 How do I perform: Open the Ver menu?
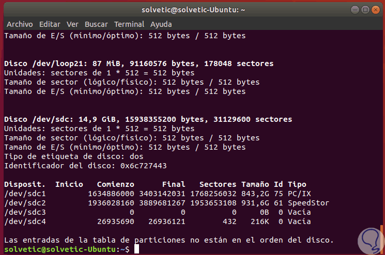pos(72,24)
